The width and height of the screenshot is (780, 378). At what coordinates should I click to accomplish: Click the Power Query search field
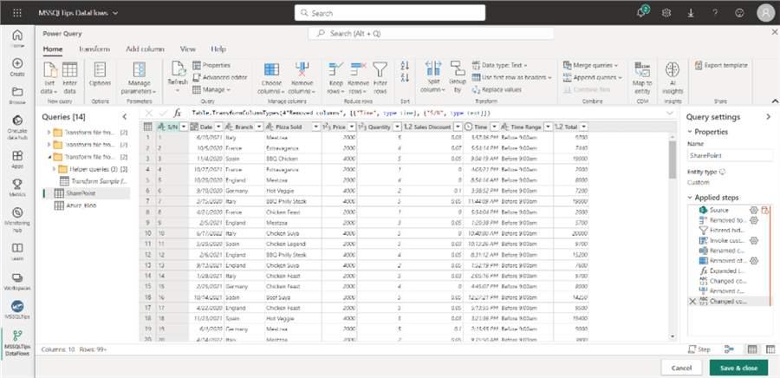(x=431, y=33)
